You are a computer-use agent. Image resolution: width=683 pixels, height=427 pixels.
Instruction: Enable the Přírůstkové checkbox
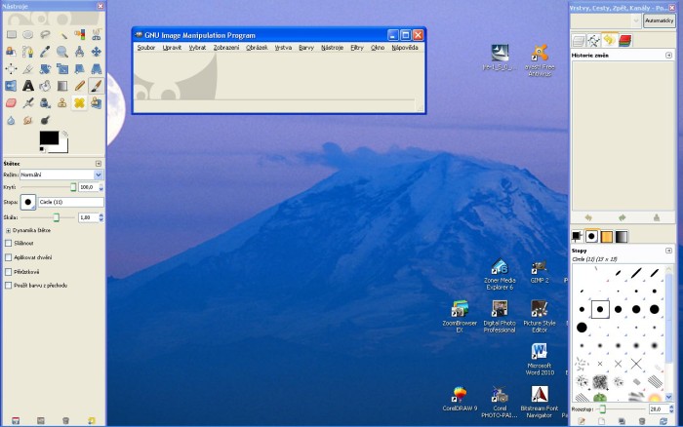tap(8, 272)
